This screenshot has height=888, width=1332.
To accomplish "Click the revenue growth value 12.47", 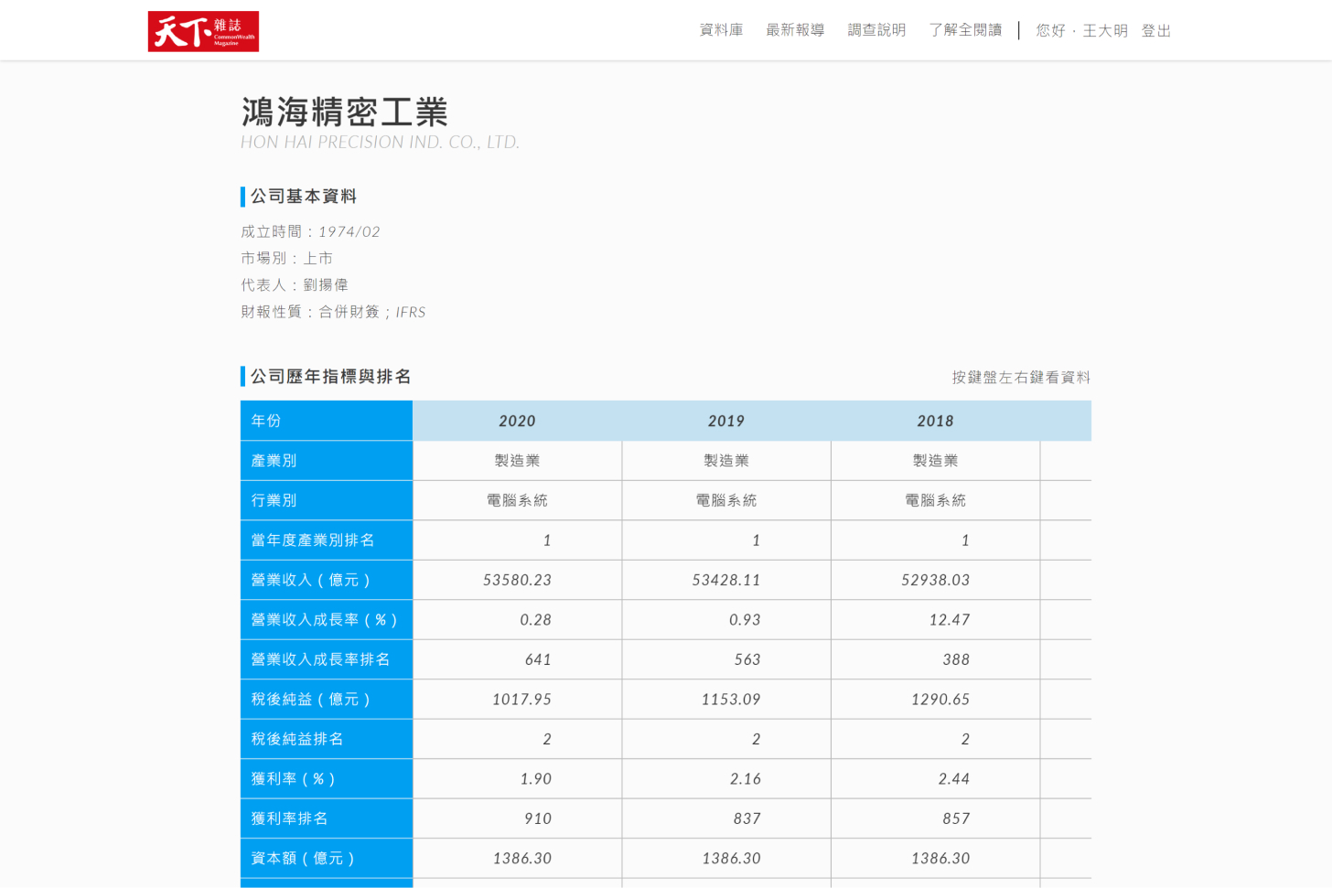I will [x=950, y=620].
